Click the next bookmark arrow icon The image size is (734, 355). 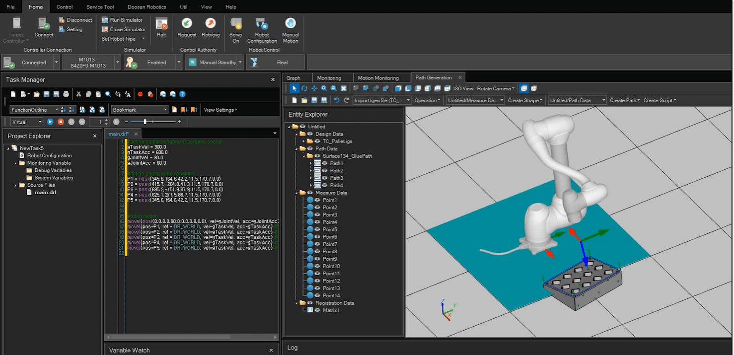pyautogui.click(x=184, y=110)
